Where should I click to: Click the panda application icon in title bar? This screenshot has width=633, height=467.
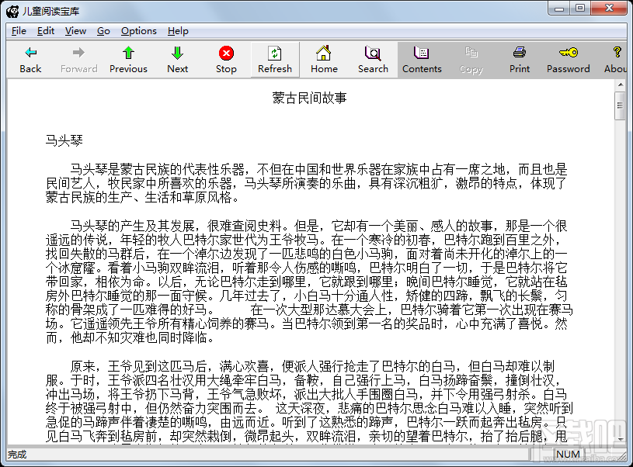12,12
